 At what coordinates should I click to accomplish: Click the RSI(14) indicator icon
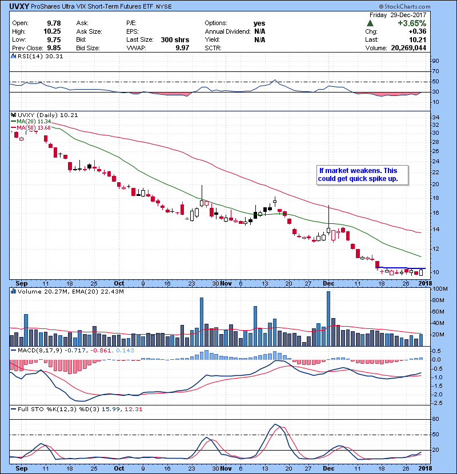13,56
